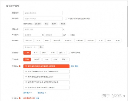Focus the 最高薪资 input field
Image resolution: width=128 pixels, height=101 pixels.
point(54,35)
